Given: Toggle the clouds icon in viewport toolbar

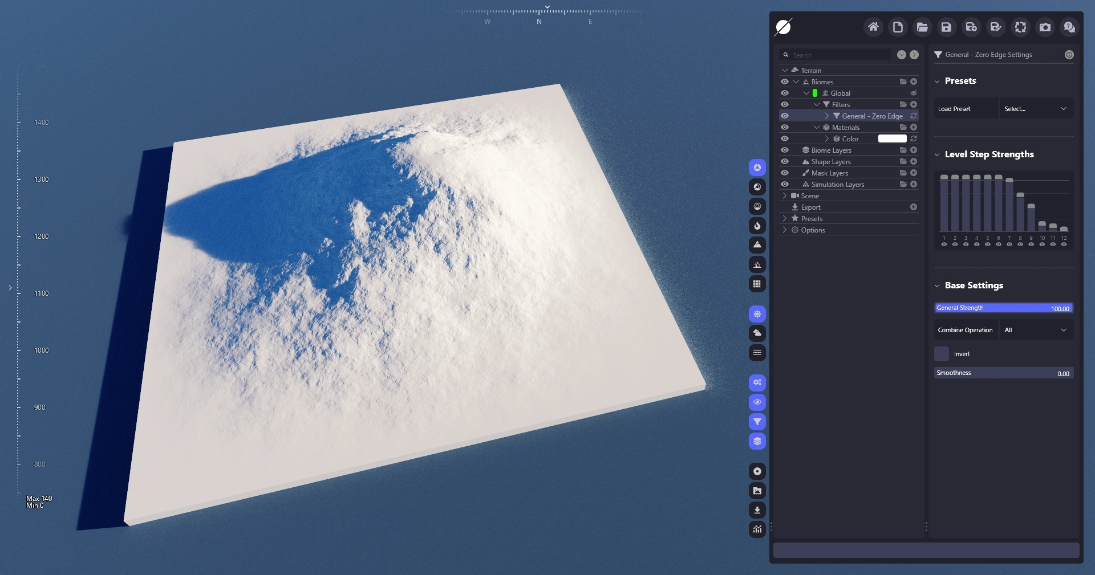Looking at the screenshot, I should point(757,333).
